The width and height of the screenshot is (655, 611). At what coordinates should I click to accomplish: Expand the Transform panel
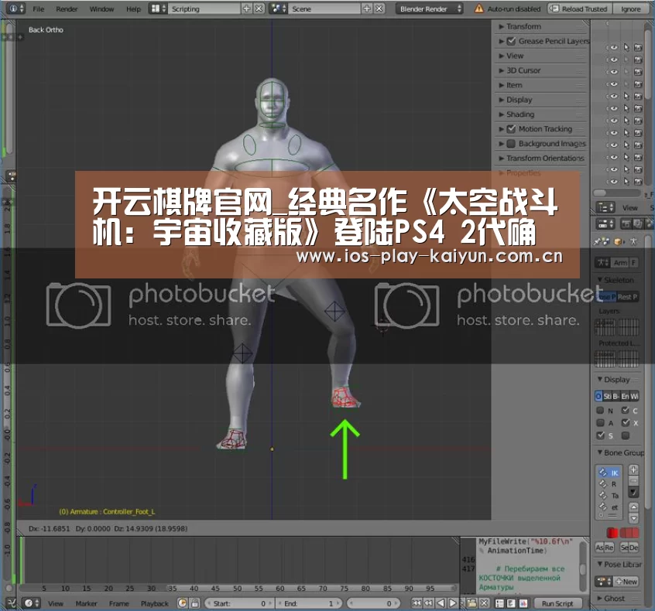pos(542,26)
